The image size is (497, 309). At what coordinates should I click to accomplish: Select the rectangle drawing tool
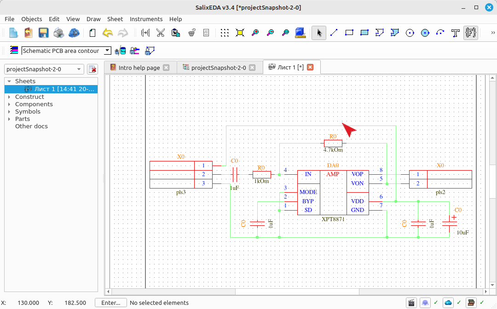[x=349, y=33]
